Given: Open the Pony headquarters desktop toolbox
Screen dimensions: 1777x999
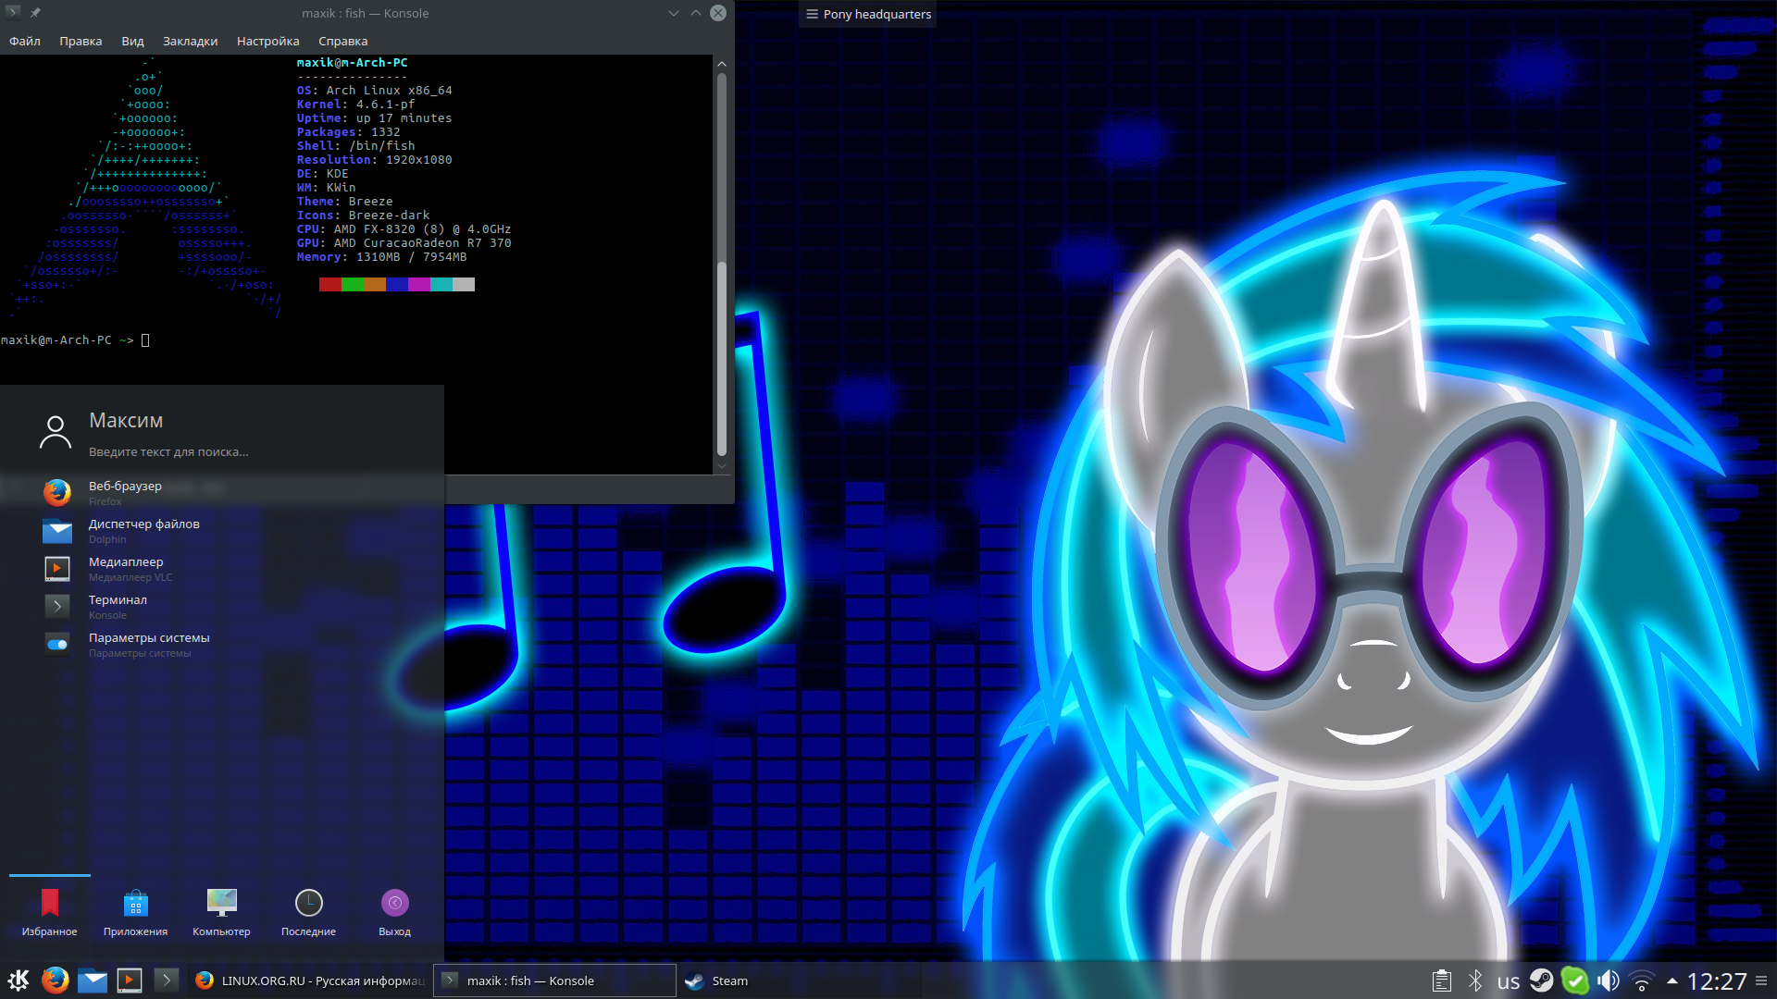Looking at the screenshot, I should (867, 14).
